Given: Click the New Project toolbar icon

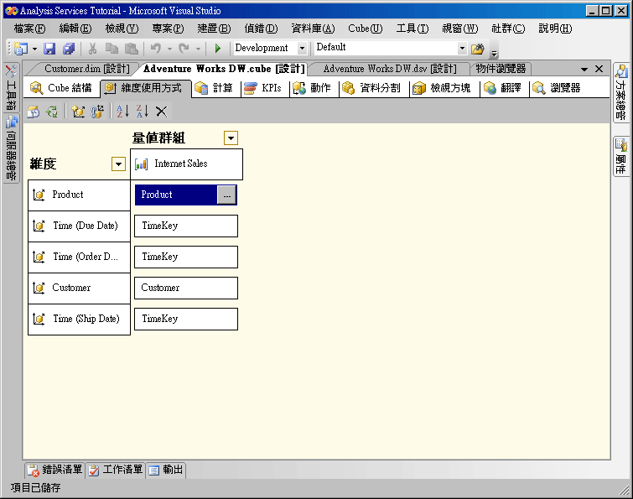Looking at the screenshot, I should pyautogui.click(x=21, y=49).
